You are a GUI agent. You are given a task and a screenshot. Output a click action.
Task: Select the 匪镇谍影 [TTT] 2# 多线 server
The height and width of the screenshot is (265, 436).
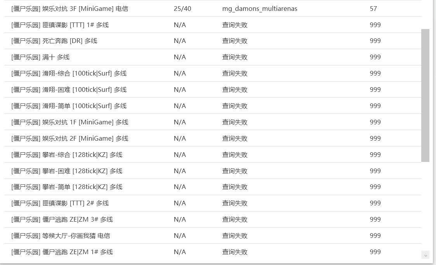tap(60, 203)
